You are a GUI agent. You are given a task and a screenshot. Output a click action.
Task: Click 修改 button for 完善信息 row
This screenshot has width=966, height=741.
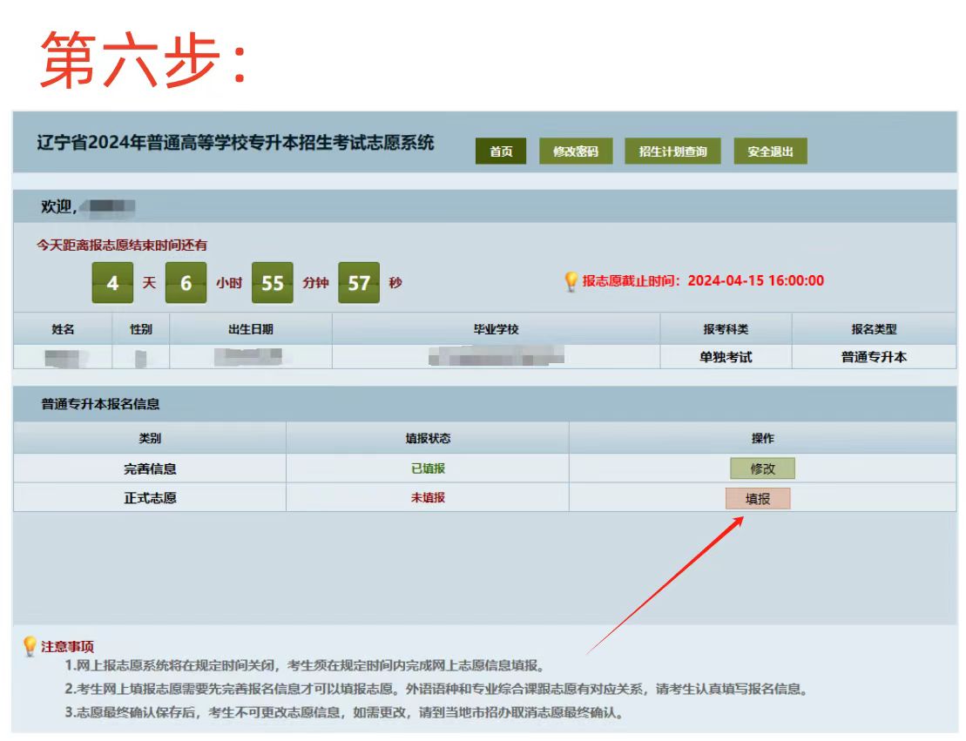point(762,468)
